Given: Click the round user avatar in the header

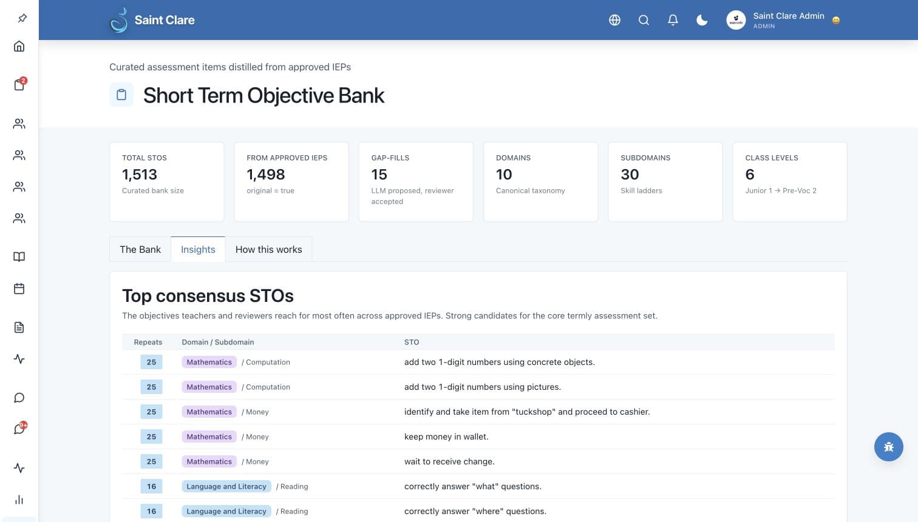Looking at the screenshot, I should click(x=736, y=20).
